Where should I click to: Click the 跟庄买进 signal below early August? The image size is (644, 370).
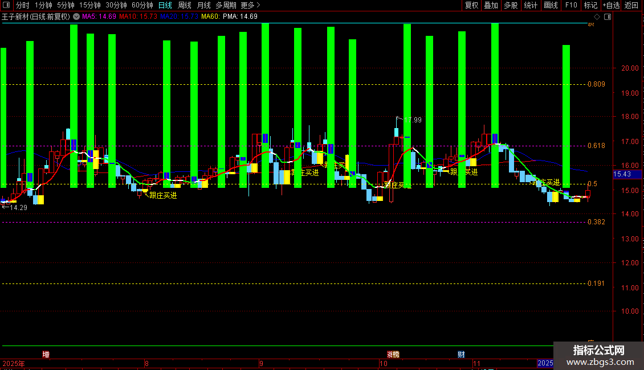(163, 196)
